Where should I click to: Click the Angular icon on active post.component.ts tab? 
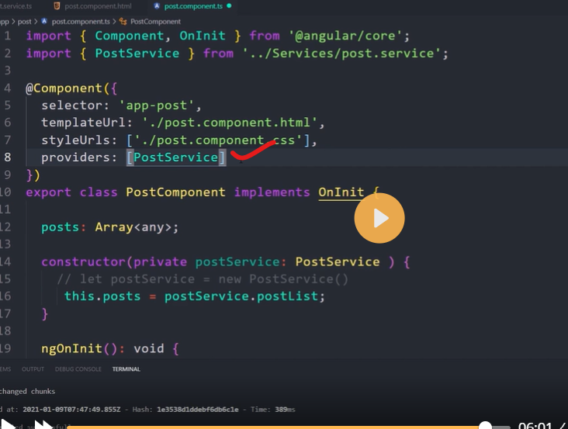156,6
